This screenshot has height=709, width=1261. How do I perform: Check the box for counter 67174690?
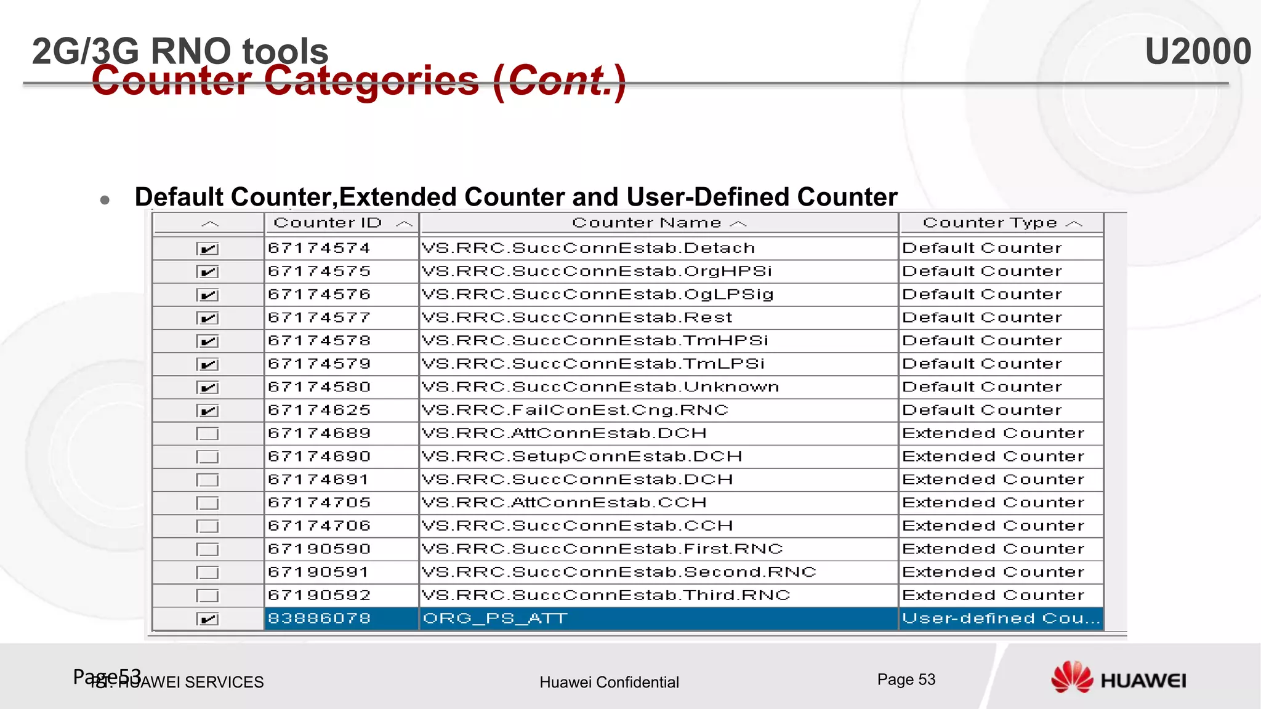click(x=207, y=457)
